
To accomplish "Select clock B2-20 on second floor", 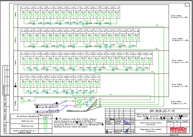I will (x=150, y=61).
